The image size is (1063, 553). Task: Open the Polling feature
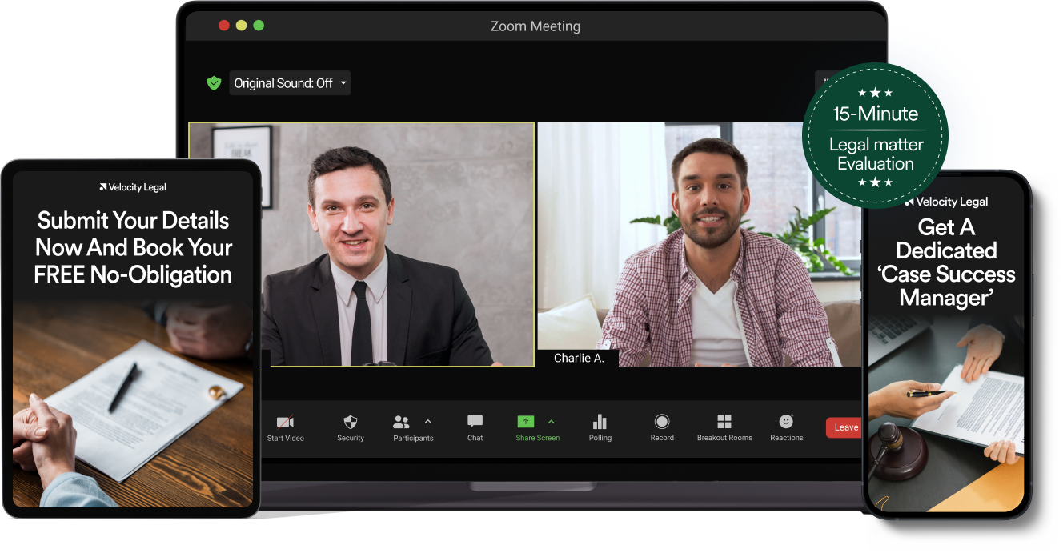click(600, 423)
